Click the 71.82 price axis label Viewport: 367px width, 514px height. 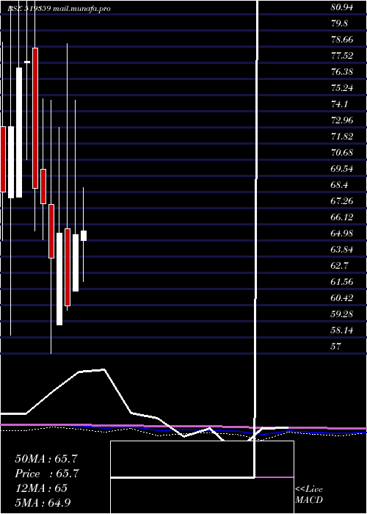click(x=342, y=137)
